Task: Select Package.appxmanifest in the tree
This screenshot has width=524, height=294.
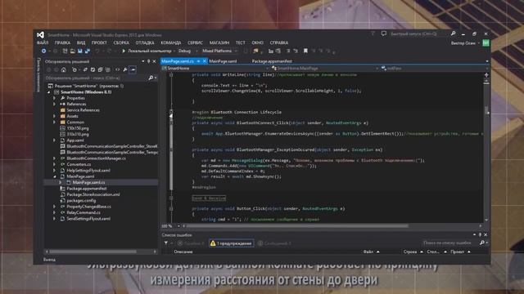Action: 87,189
